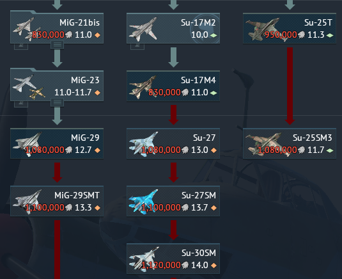The image size is (342, 279).
Task: Click the Su-17M4 camouflage jet thumbnail
Action: 143,87
